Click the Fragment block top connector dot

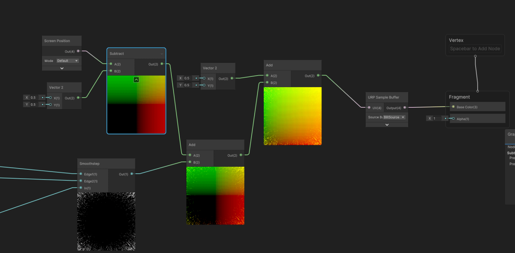[477, 91]
